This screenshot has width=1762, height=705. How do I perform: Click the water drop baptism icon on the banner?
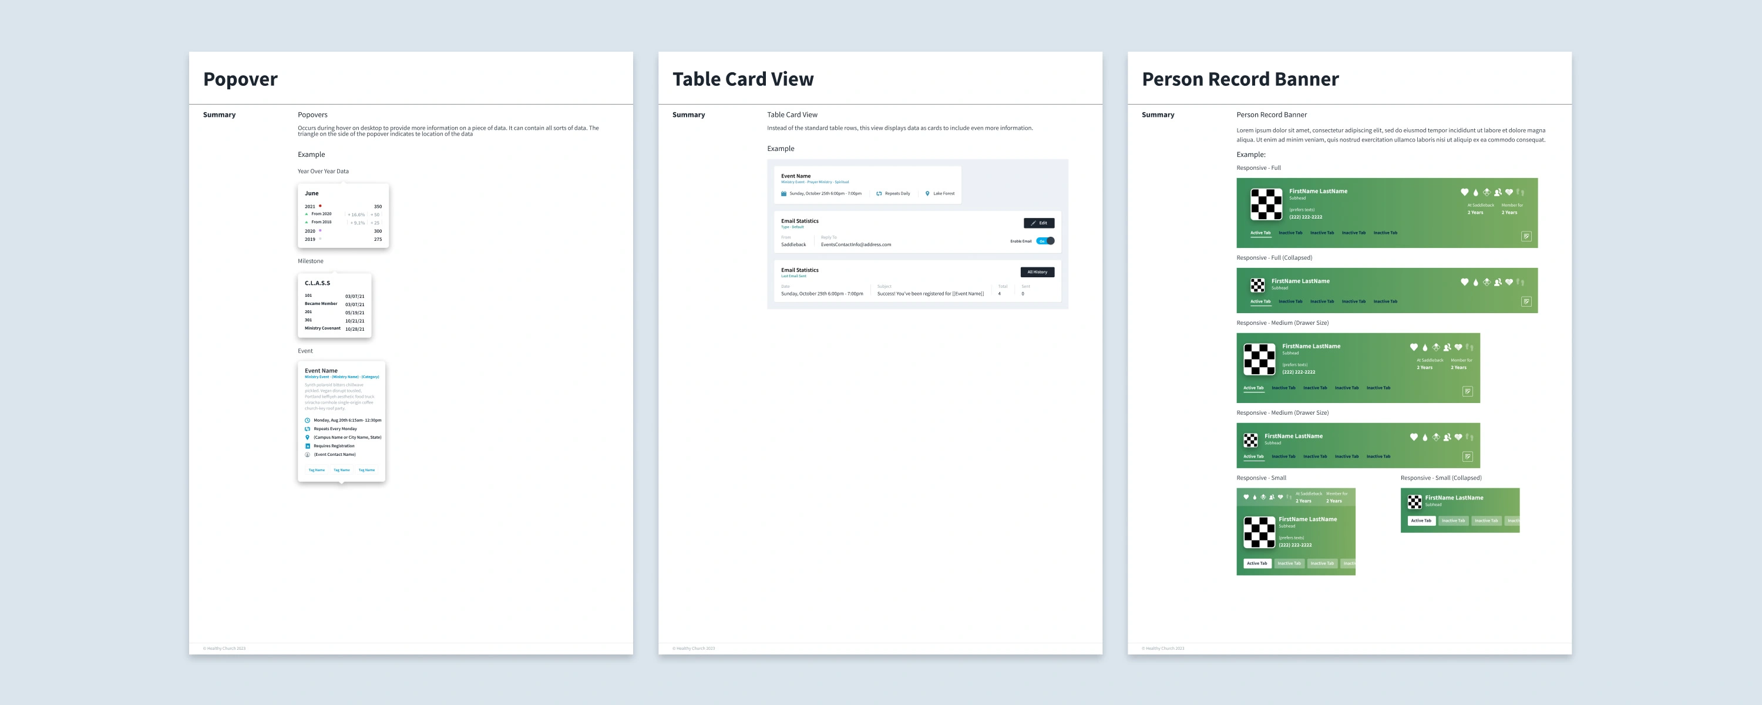pos(1476,193)
